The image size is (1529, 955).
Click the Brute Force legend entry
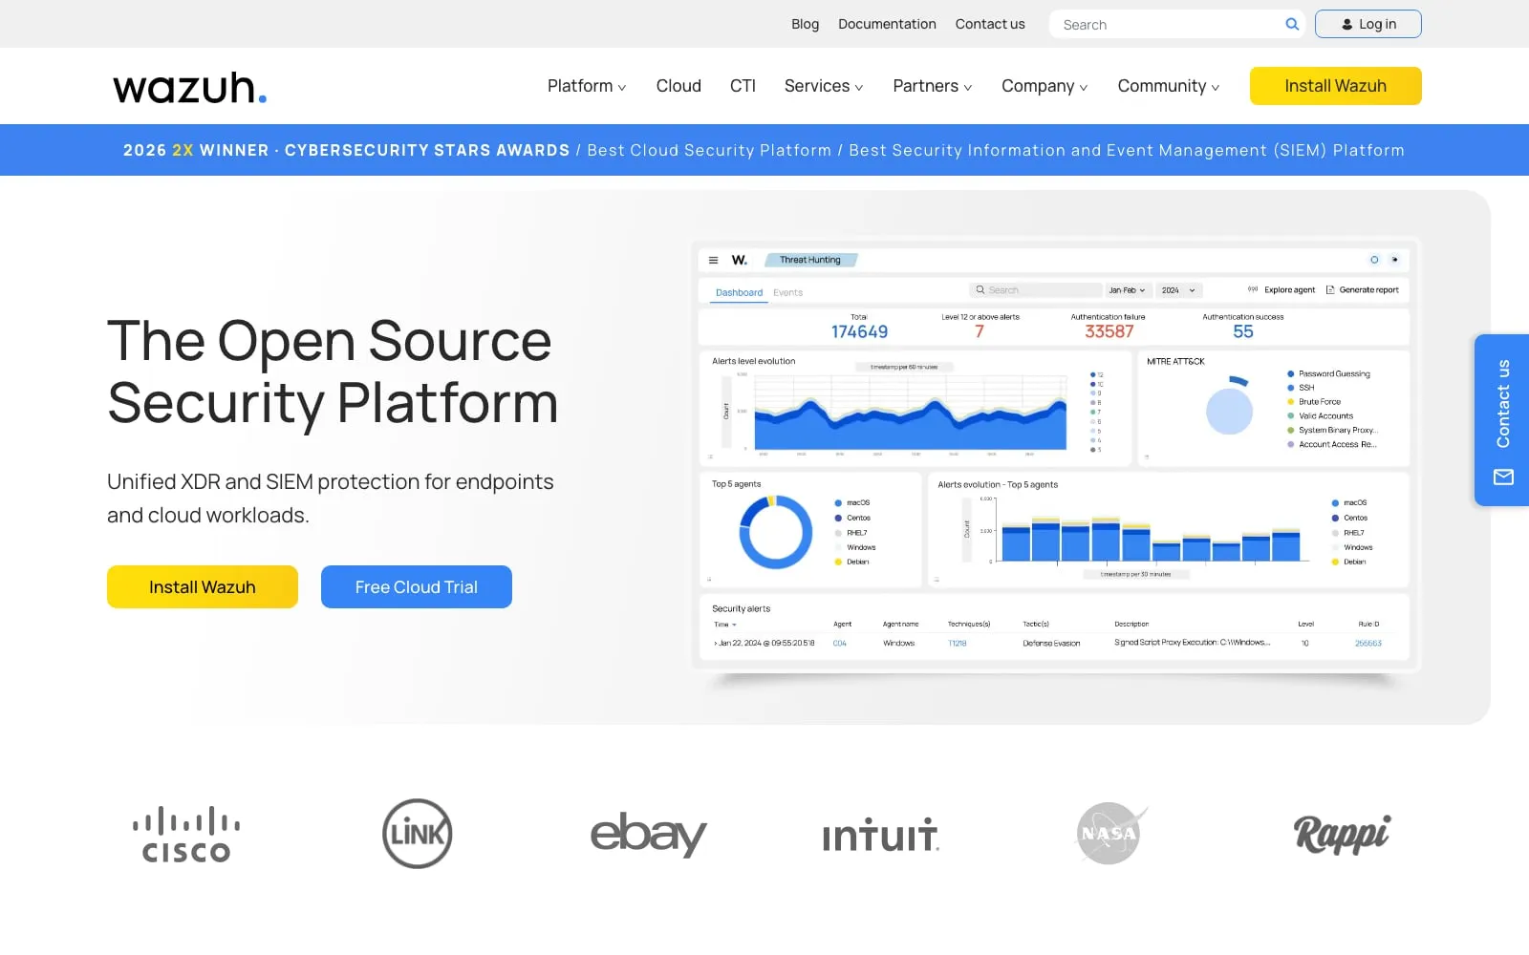(1314, 402)
